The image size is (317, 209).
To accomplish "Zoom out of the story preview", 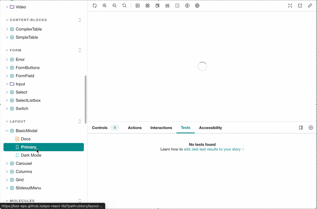I will (x=115, y=6).
